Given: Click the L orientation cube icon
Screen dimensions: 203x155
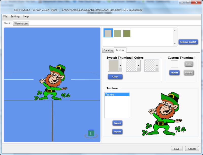Looking at the screenshot, I should click(91, 133).
